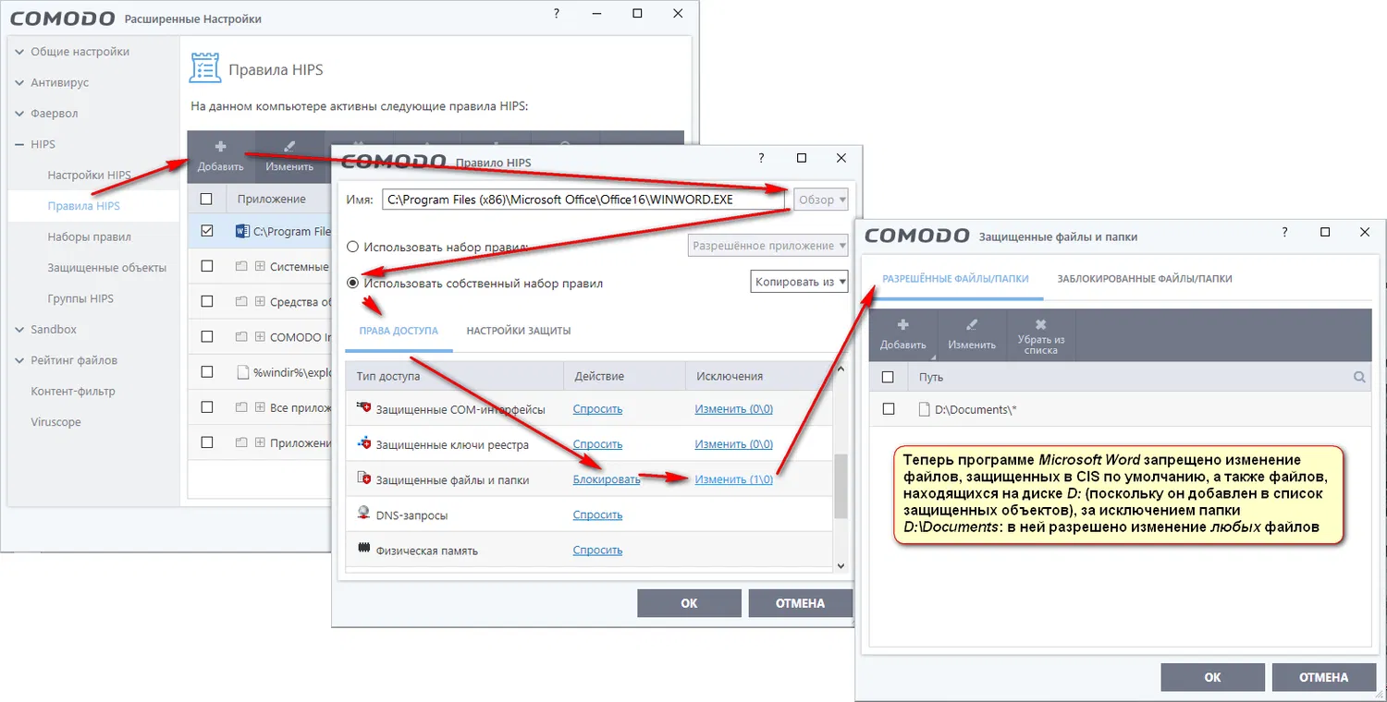1387x702 pixels.
Task: Toggle select-all checkbox beside Путь header
Action: pyautogui.click(x=889, y=377)
